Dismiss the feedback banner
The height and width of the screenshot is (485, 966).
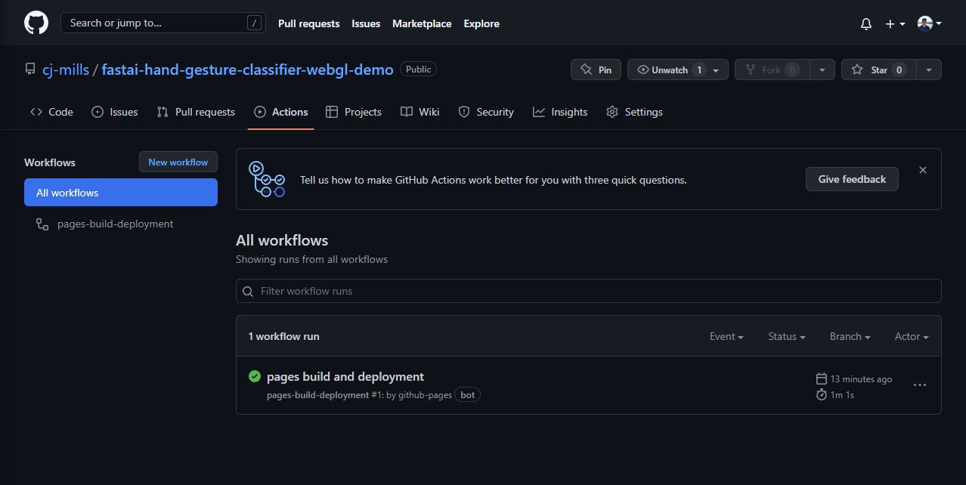tap(922, 170)
